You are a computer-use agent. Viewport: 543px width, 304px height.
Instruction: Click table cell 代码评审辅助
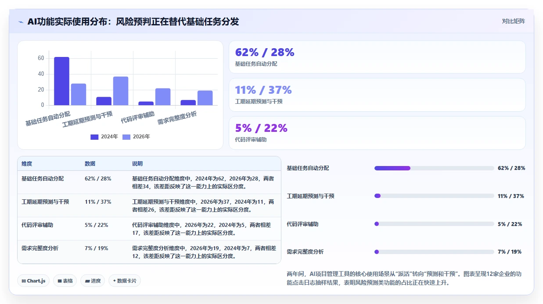37,225
